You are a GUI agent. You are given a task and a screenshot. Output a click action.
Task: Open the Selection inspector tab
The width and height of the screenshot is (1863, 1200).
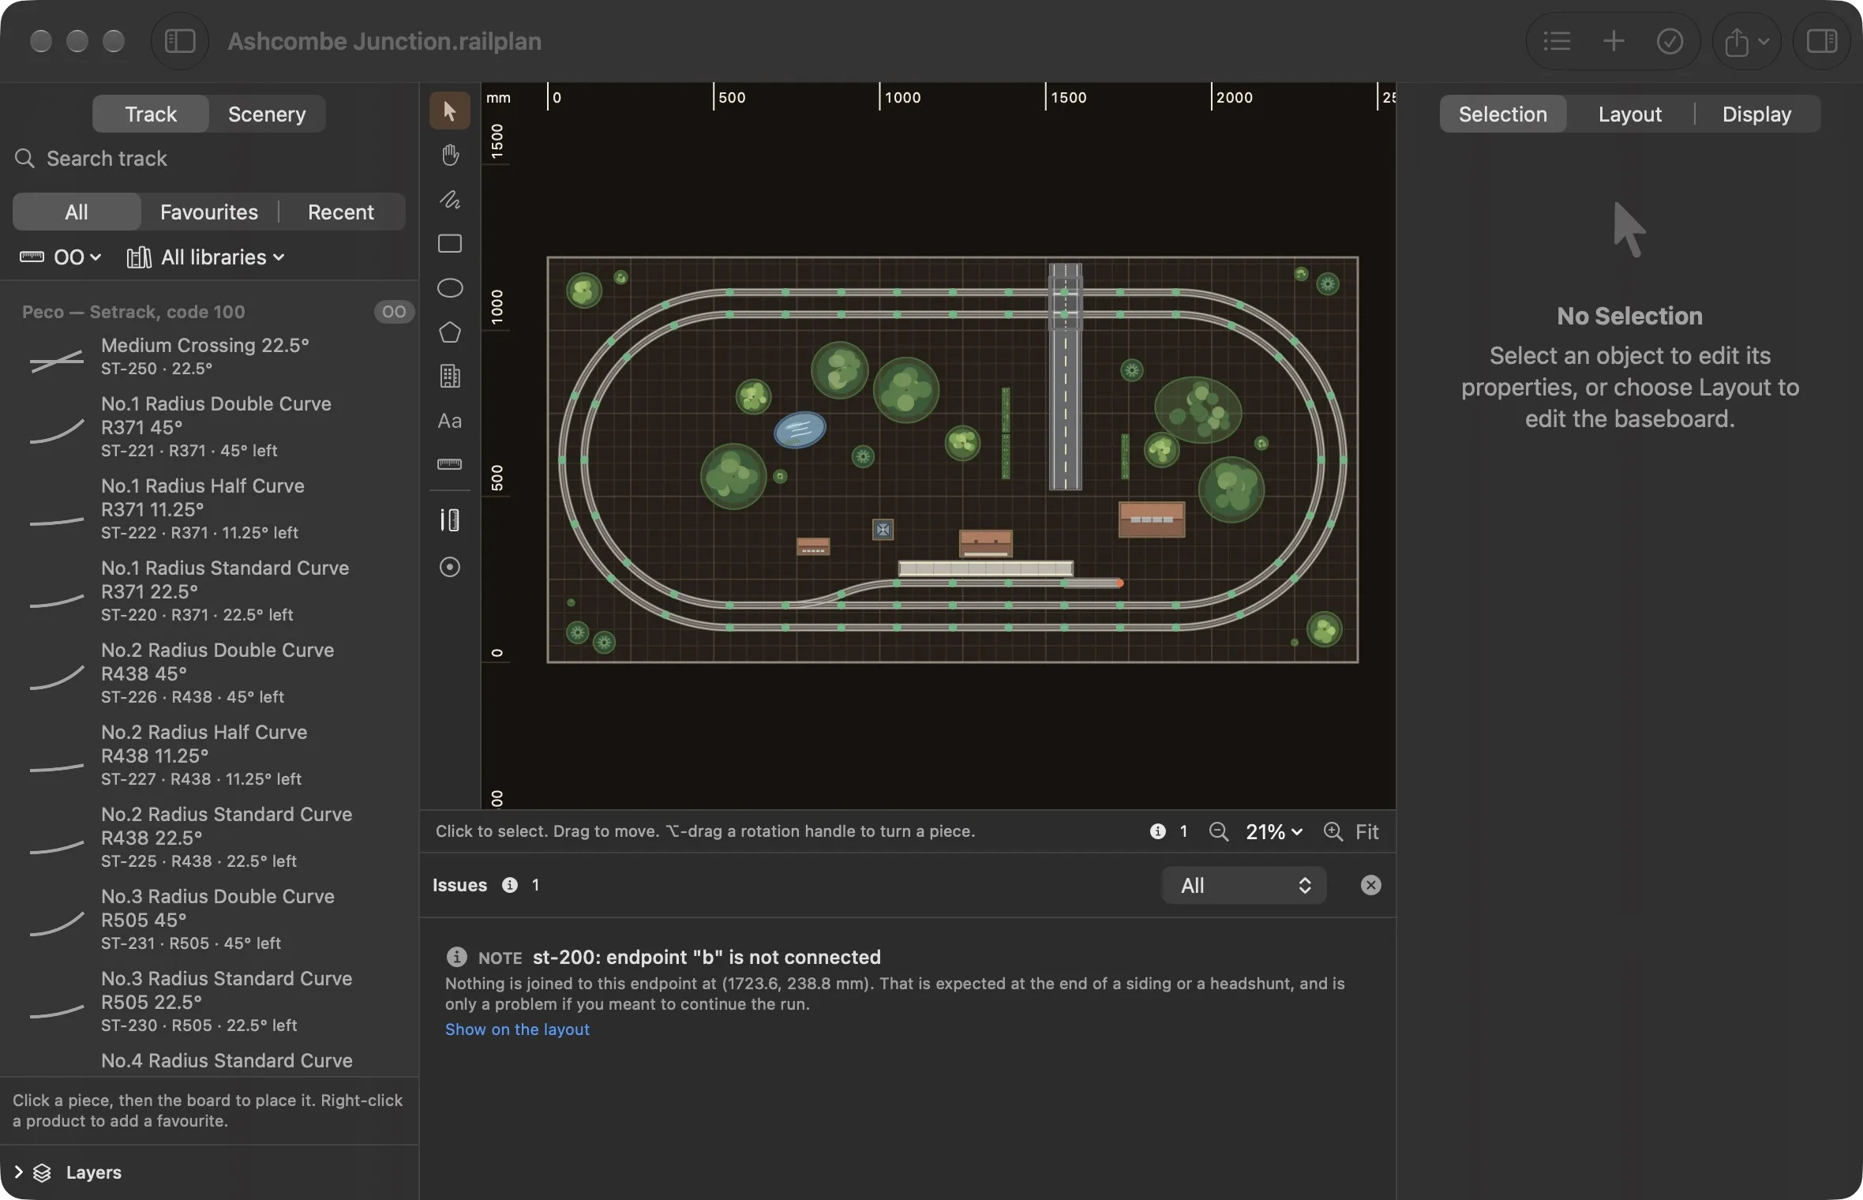pos(1503,114)
